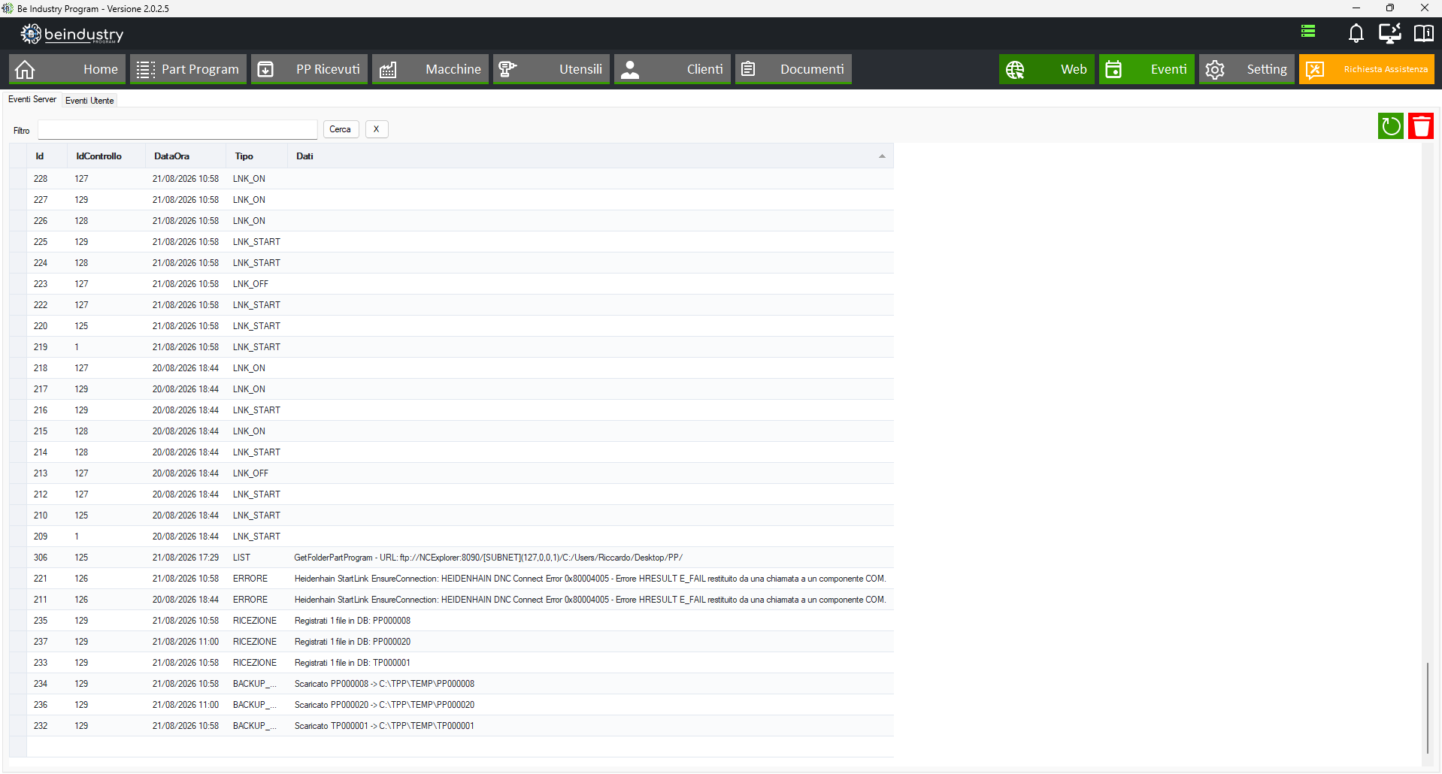Click the orange Richiesta Assistenza button
Viewport: 1442px width, 774px height.
tap(1366, 69)
